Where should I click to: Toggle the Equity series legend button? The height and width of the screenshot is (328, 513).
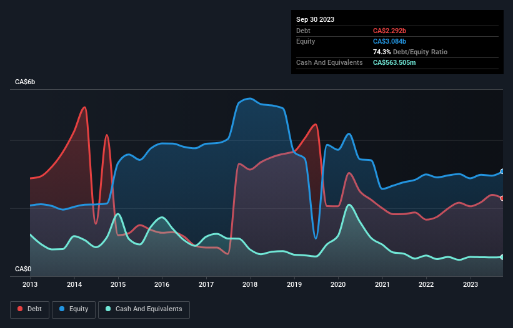pos(74,309)
